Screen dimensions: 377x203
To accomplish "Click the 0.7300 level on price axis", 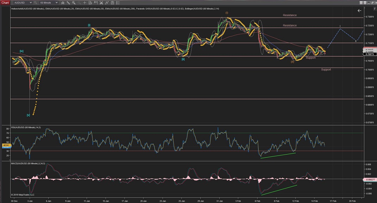I will point(370,17).
